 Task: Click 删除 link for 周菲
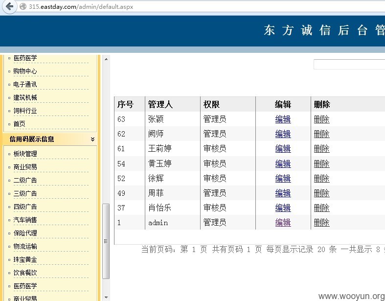click(x=322, y=193)
